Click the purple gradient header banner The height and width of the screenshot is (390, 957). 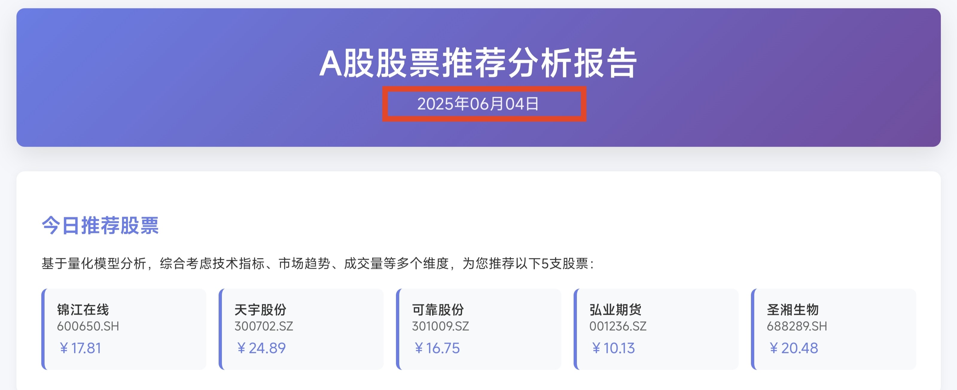[x=478, y=78]
